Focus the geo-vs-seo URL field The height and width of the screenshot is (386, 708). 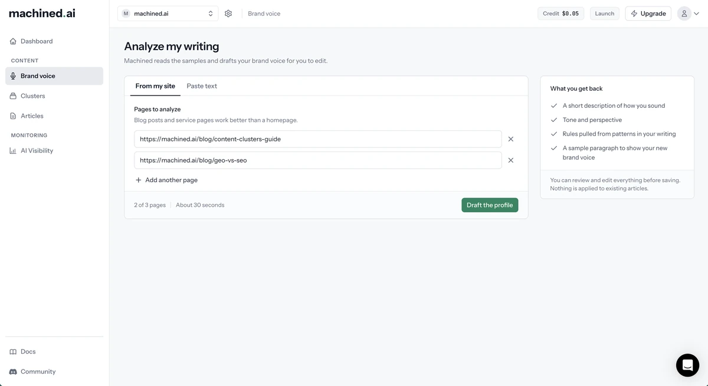[x=318, y=160]
